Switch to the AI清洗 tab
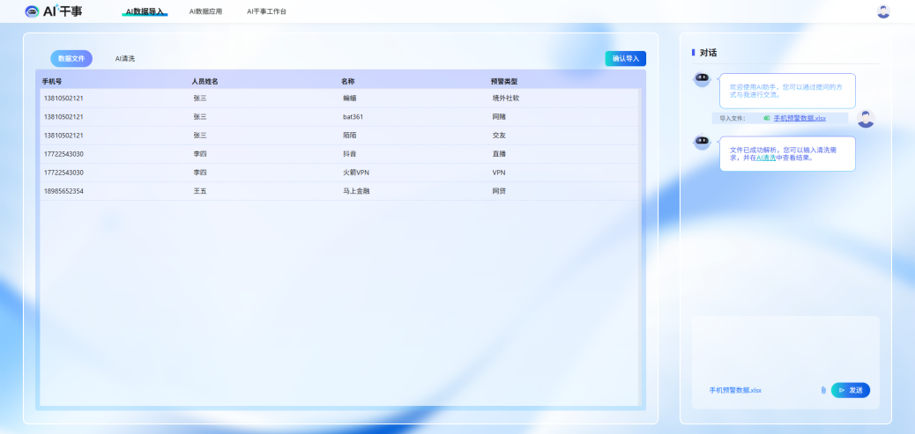The width and height of the screenshot is (915, 434). tap(125, 58)
